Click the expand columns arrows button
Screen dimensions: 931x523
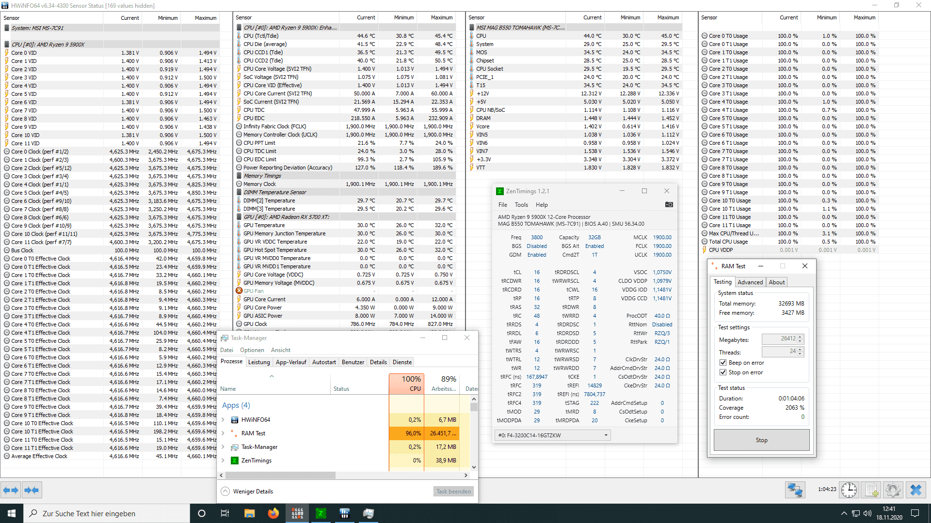click(11, 490)
